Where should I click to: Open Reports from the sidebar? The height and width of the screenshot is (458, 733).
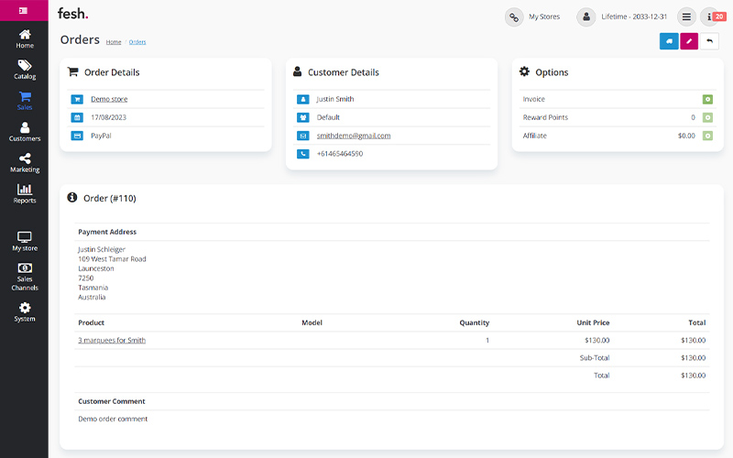pos(25,194)
